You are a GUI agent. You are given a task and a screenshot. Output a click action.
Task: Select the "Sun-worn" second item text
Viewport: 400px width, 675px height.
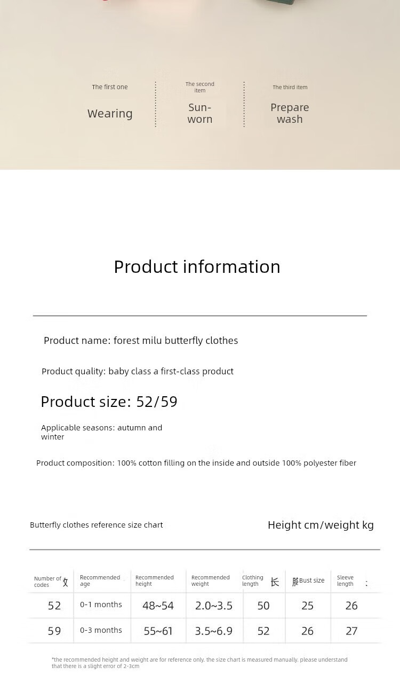(200, 113)
